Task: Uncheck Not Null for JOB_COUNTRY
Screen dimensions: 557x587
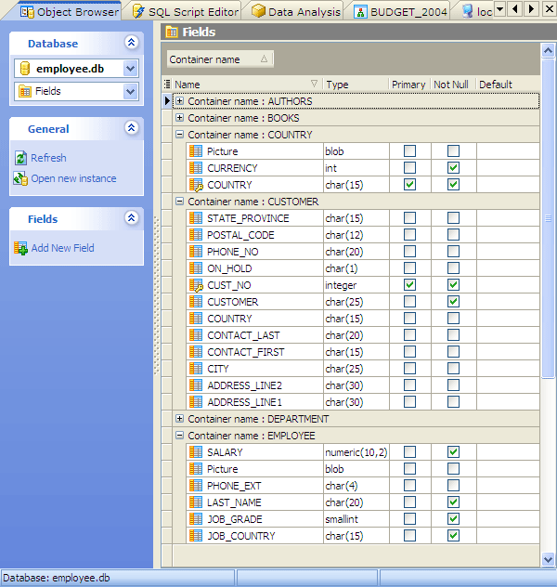Action: tap(453, 535)
